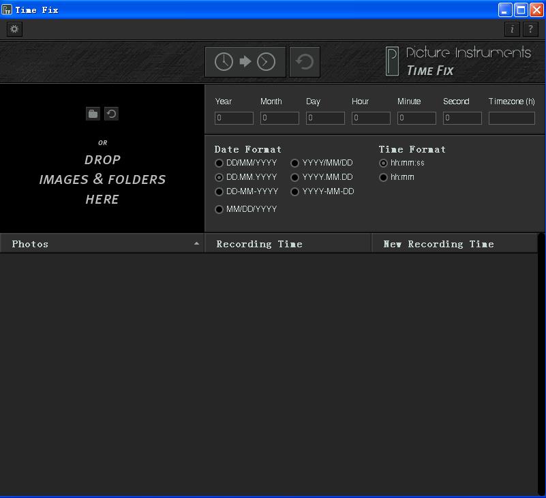
Task: Sort by the Photos column header
Action: [102, 244]
